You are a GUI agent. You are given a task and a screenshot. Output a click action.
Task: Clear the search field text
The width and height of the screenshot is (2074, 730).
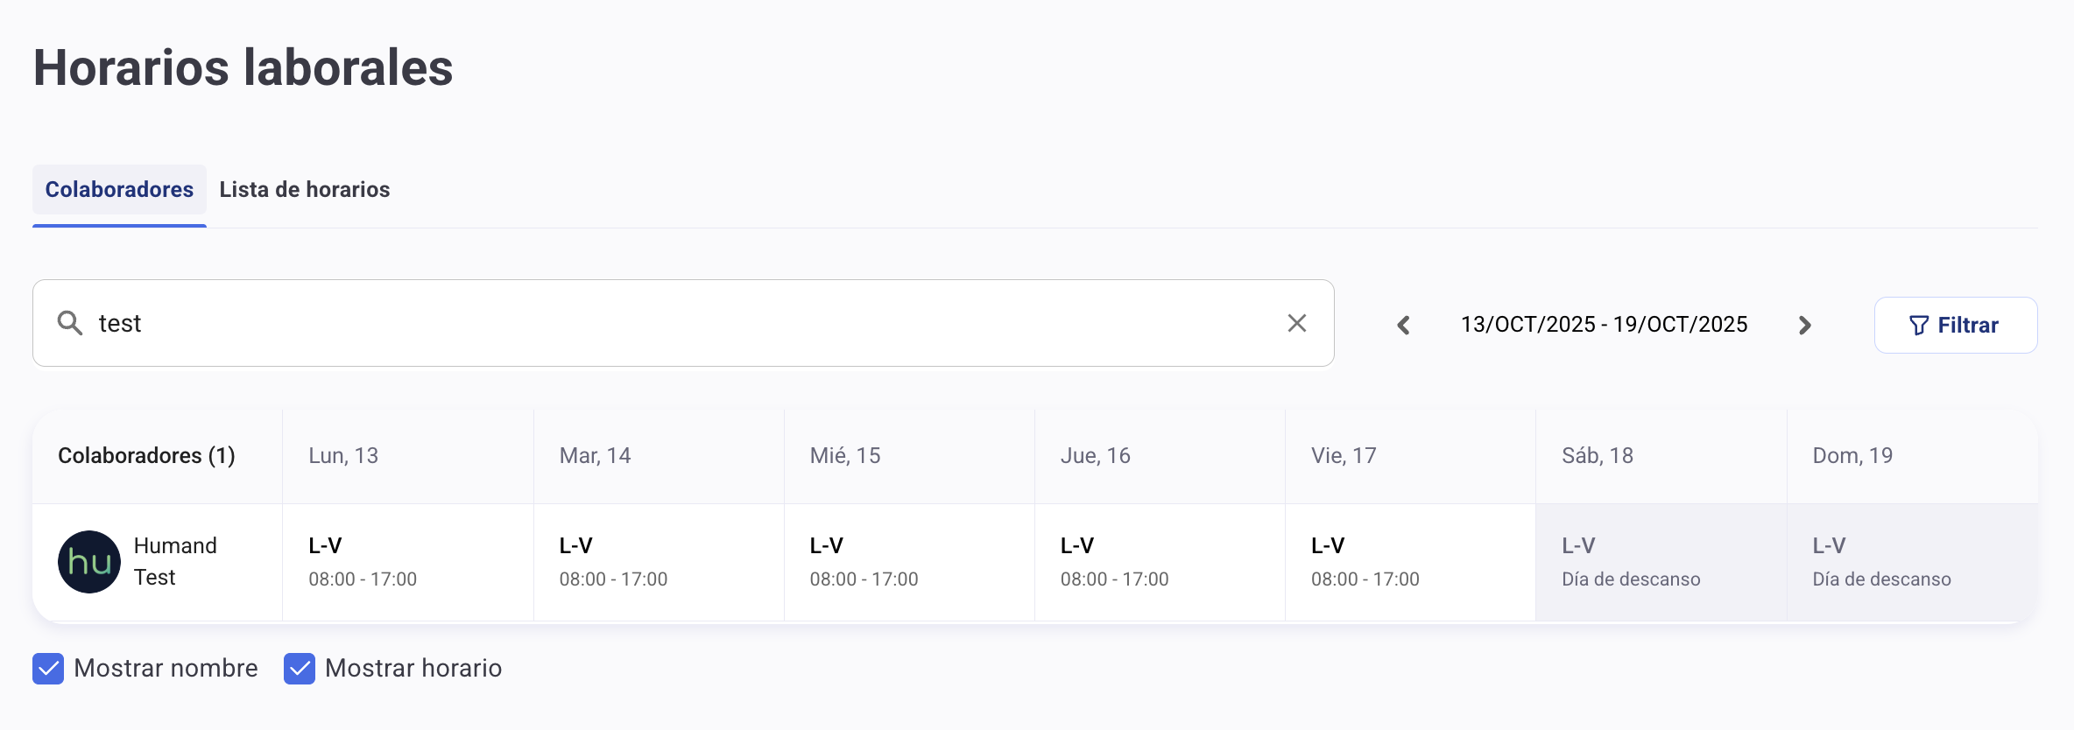1297,323
